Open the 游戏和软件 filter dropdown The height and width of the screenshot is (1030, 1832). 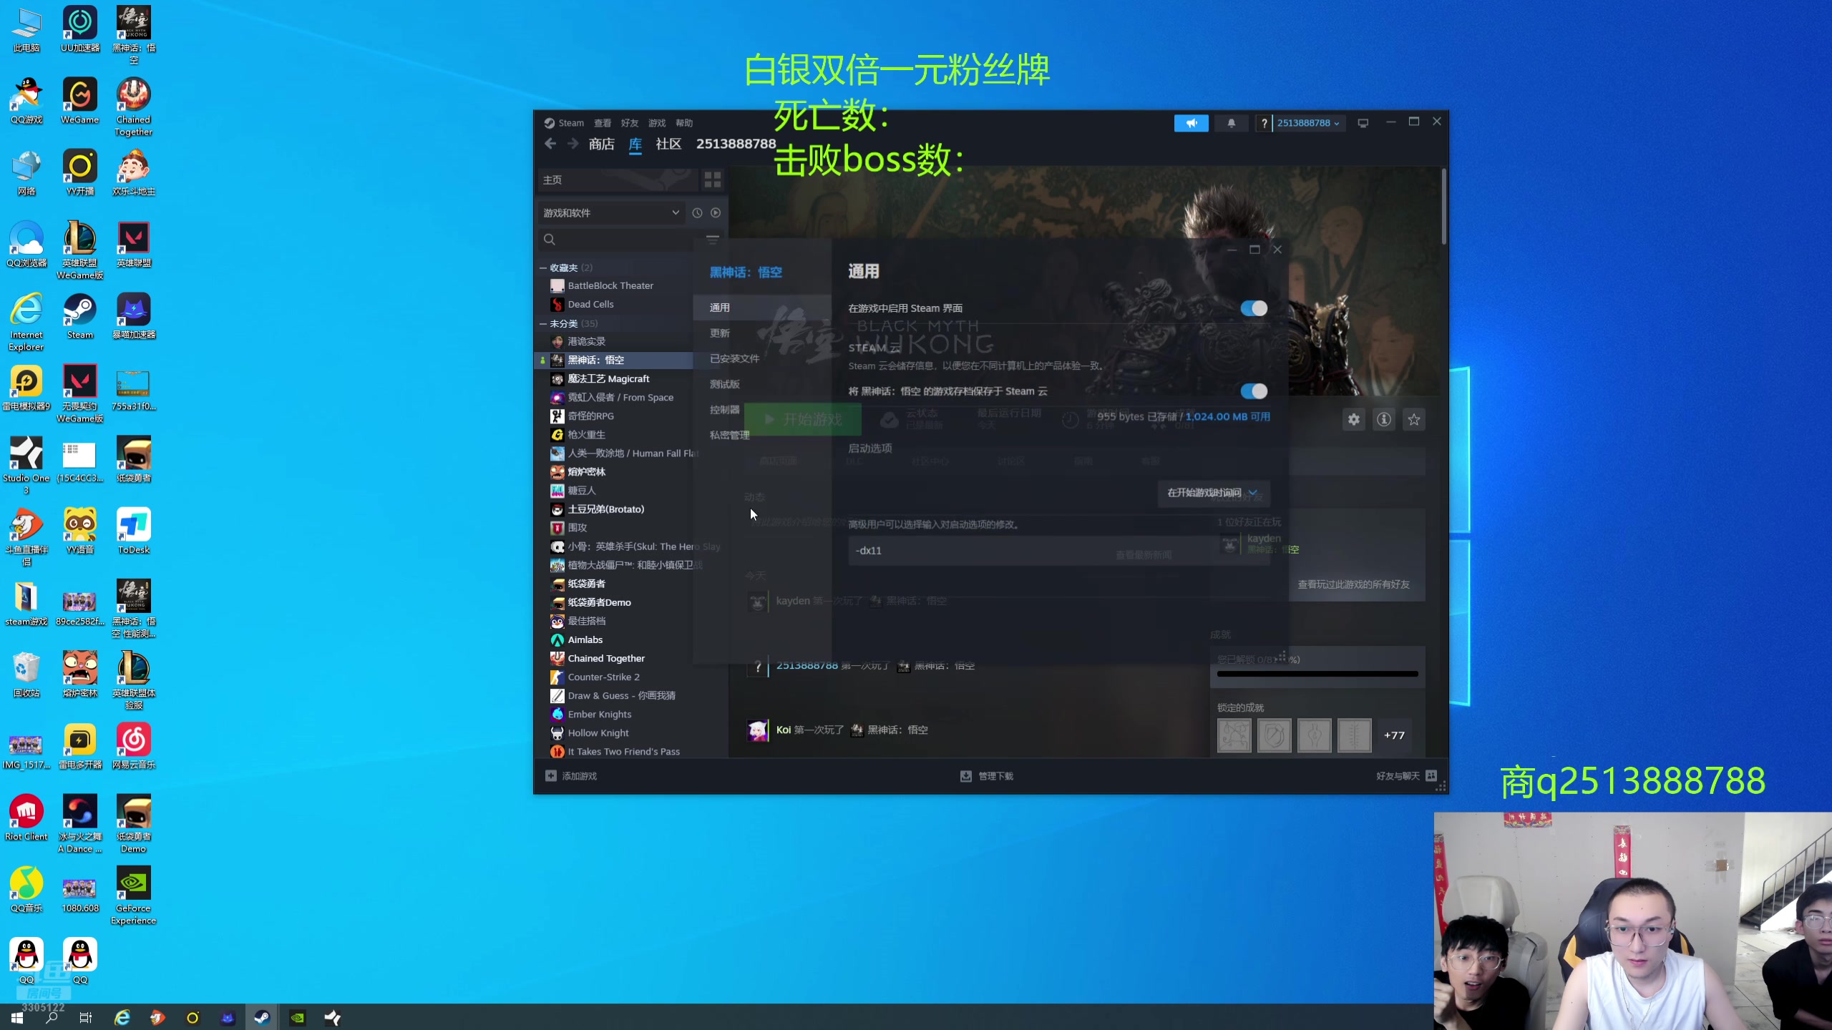610,212
